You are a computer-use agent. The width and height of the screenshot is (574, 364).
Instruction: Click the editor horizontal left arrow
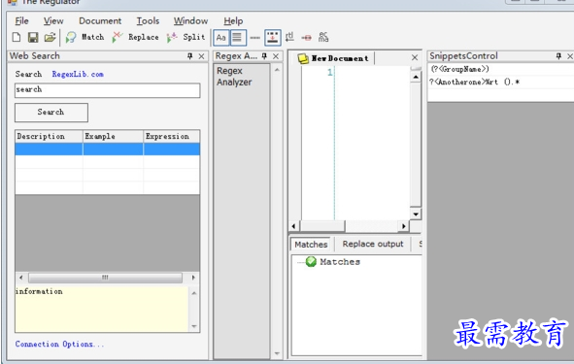[x=293, y=226]
